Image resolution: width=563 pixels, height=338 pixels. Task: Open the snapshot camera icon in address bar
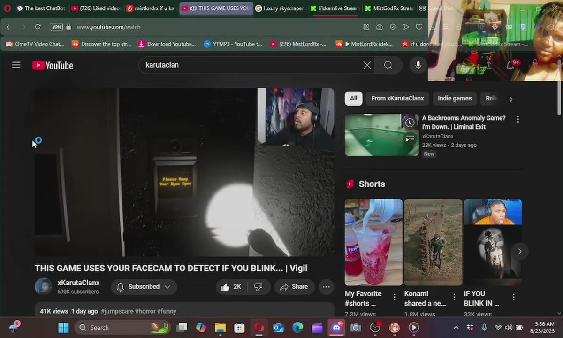pyautogui.click(x=380, y=27)
